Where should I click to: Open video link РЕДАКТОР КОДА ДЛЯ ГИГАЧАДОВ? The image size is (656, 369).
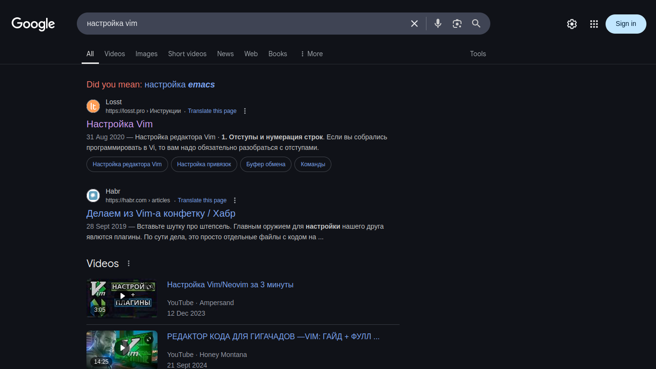click(x=273, y=336)
